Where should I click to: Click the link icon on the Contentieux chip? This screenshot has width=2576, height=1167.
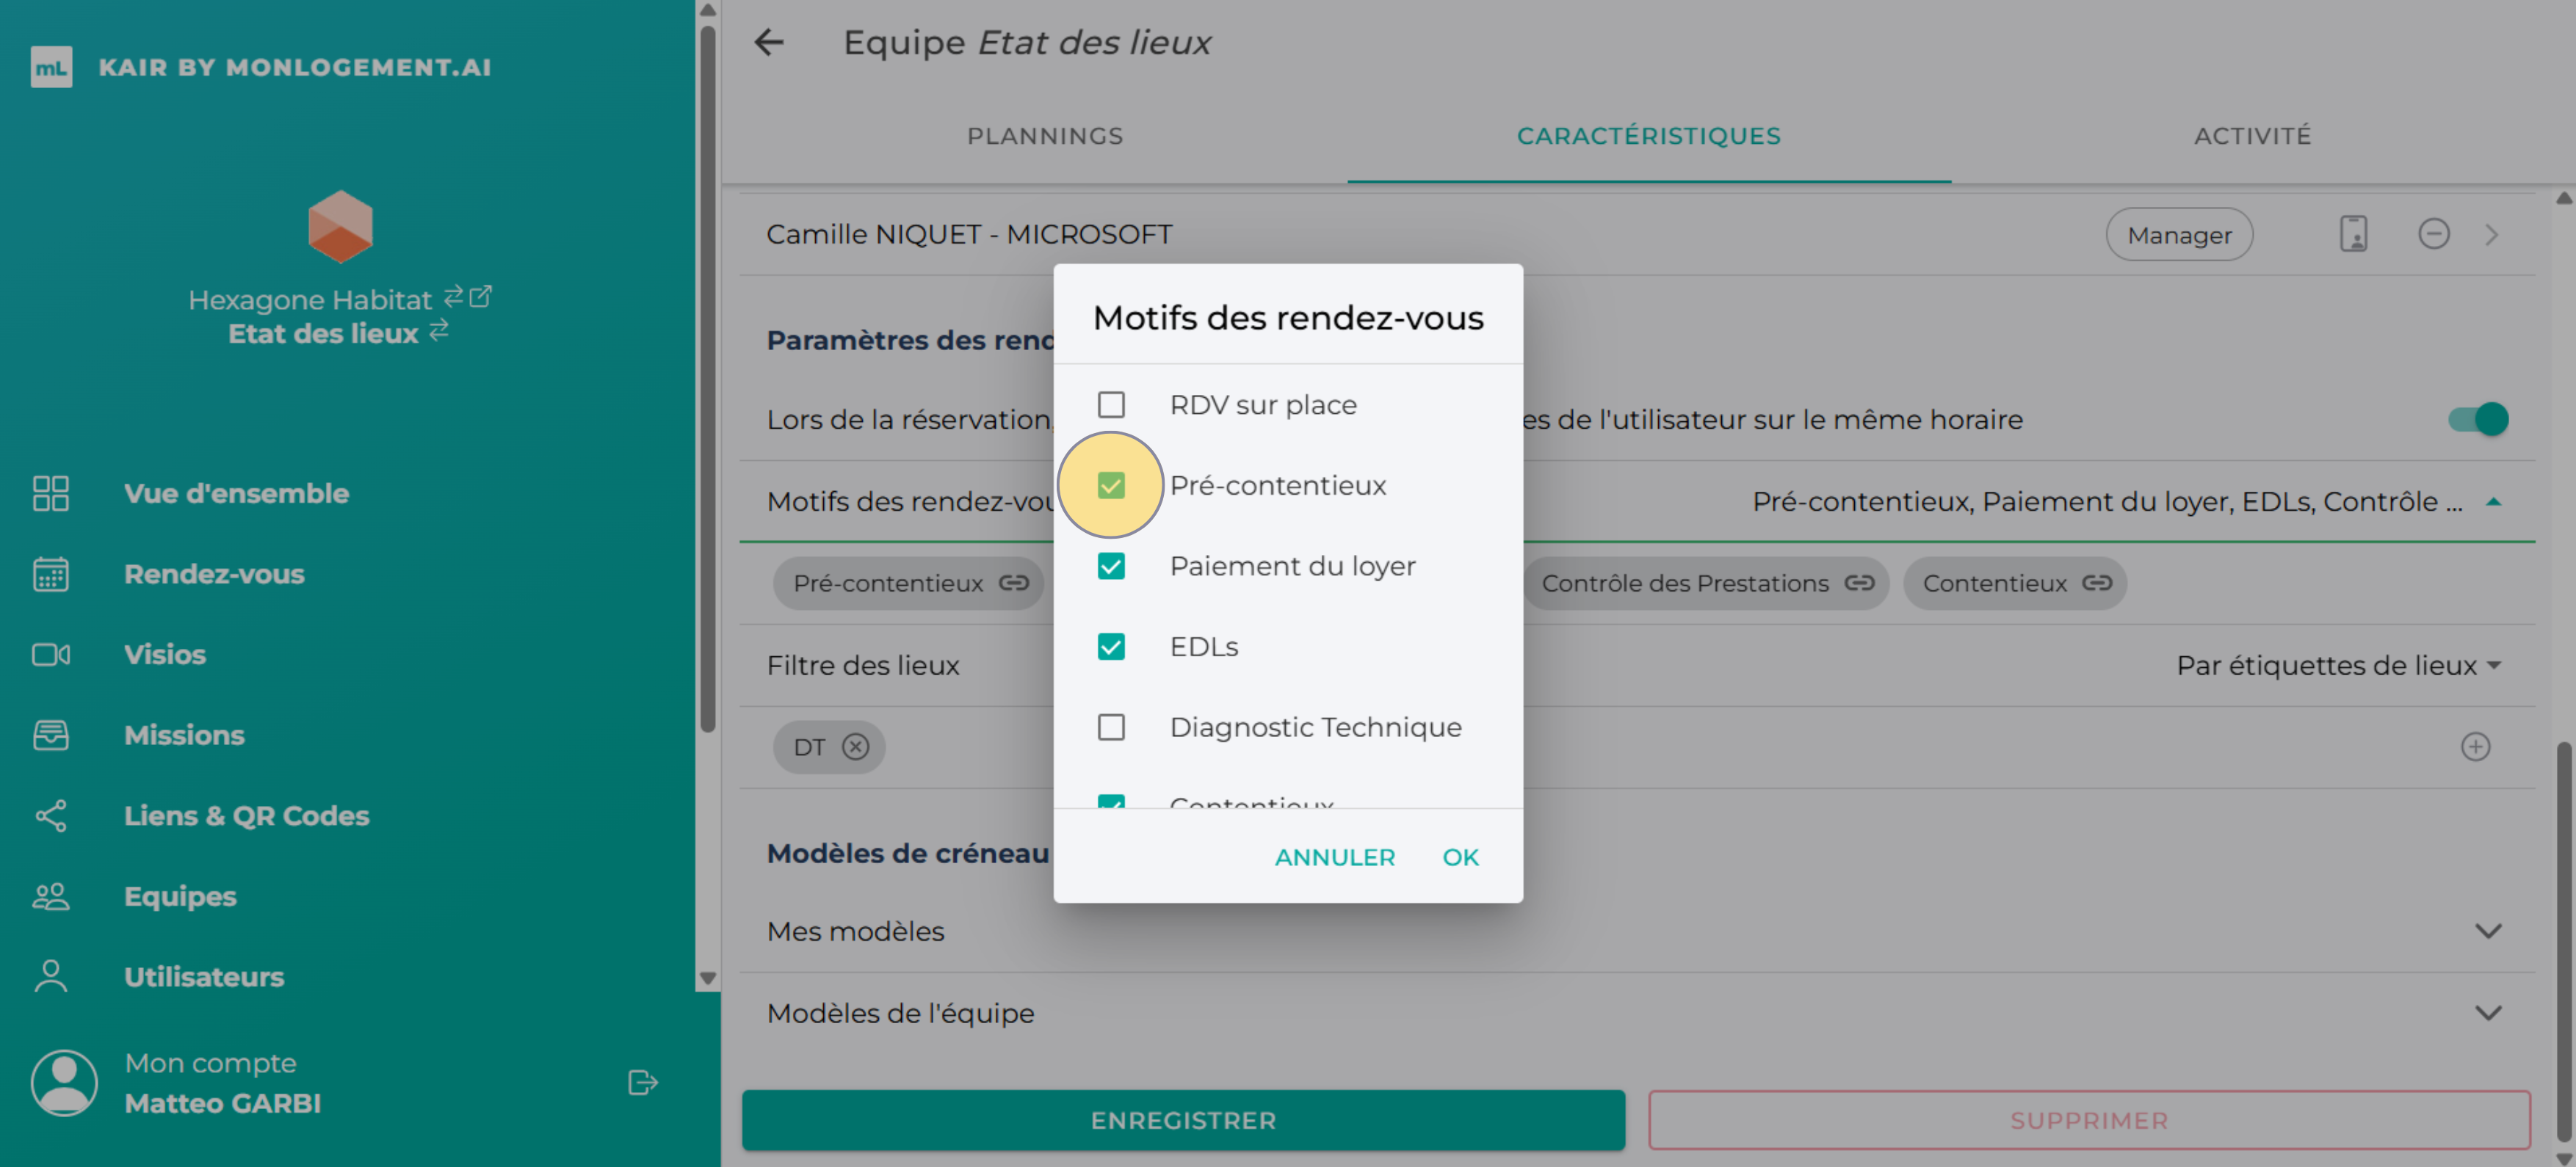coord(2097,583)
